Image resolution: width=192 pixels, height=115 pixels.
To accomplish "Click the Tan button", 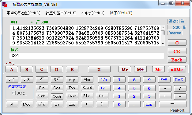I will click(72, 88).
